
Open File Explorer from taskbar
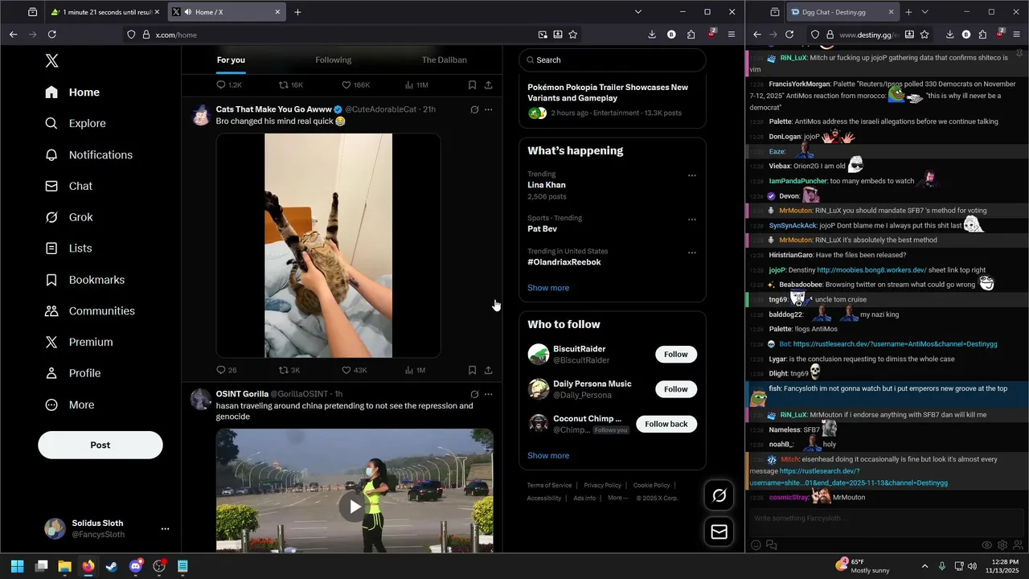[64, 566]
